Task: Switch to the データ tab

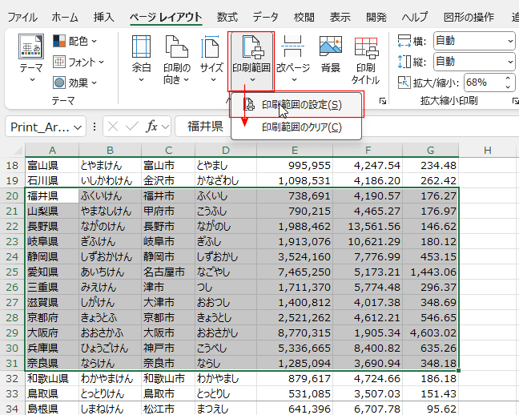Action: click(265, 17)
